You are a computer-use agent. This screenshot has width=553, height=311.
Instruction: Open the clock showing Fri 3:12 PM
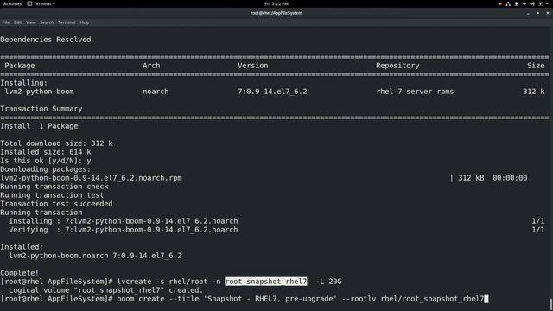click(x=276, y=3)
